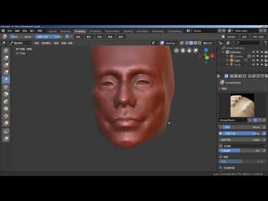This screenshot has height=201, width=268.
Task: Click the zoom magnifier navigation button
Action: pos(195,50)
